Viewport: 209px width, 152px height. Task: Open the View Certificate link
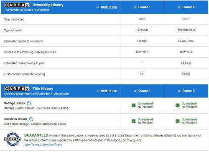pyautogui.click(x=51, y=144)
